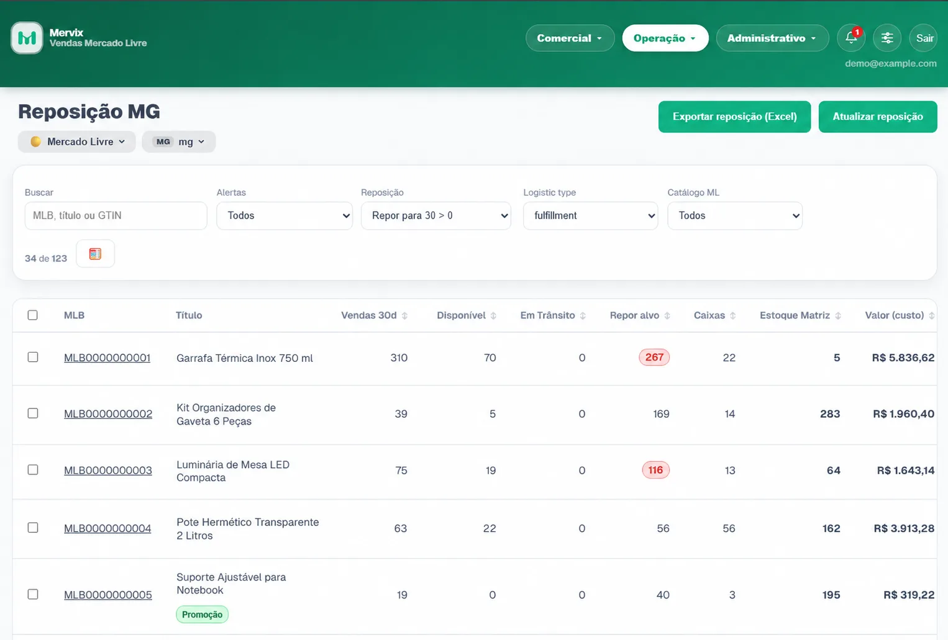Screen dimensions: 948x640
Task: Click the red 267 Repor alvo badge
Action: tap(654, 357)
